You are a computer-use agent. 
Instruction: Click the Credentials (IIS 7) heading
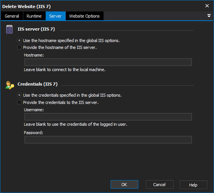38,84
